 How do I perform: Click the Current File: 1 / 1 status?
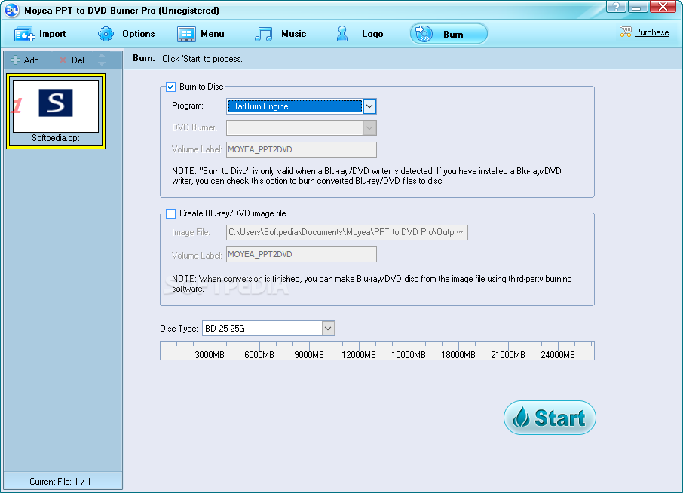[60, 482]
